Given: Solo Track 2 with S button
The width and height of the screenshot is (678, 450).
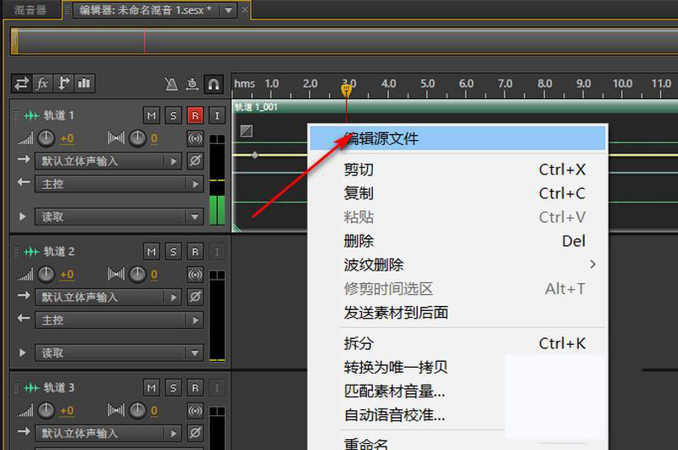Looking at the screenshot, I should 173,252.
